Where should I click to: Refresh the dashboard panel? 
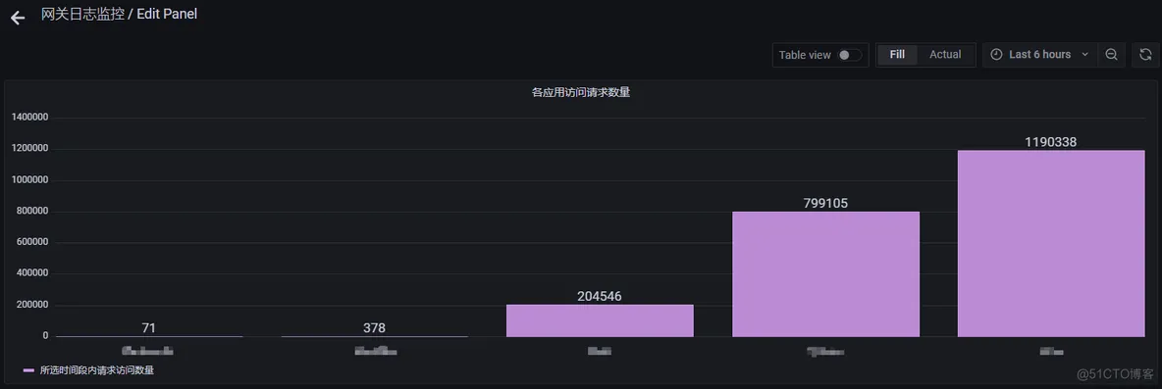click(x=1145, y=55)
